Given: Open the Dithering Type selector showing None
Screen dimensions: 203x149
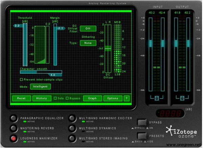Looking at the screenshot, I should pyautogui.click(x=88, y=43).
